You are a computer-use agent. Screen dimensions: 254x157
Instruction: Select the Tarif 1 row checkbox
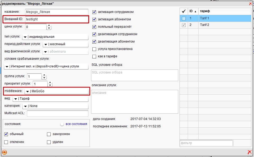point(184,19)
